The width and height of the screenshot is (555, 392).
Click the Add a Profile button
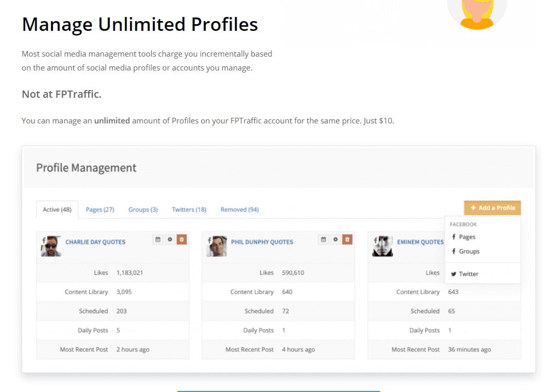(x=492, y=208)
